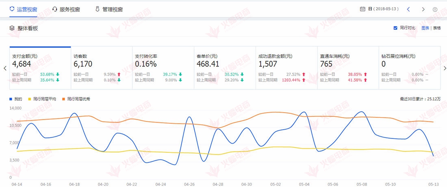Image resolution: width=447 pixels, height=187 pixels.
Task: Uncheck the 同行对比 checkbox
Action: pyautogui.click(x=395, y=28)
